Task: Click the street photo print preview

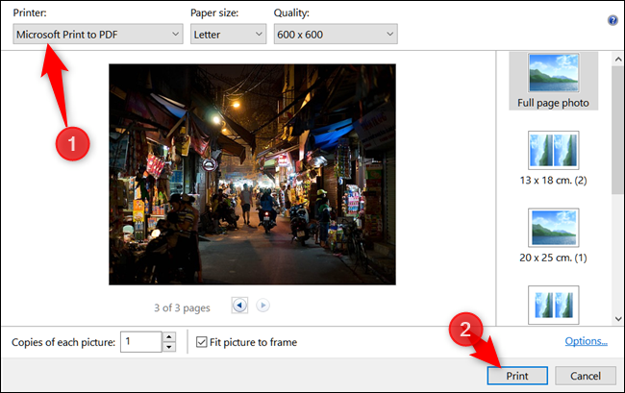Action: tap(252, 174)
